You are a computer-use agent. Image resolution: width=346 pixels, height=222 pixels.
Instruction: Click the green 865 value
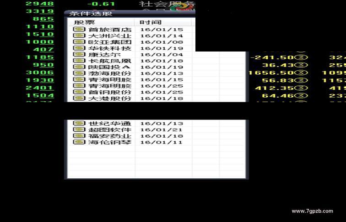43,19
